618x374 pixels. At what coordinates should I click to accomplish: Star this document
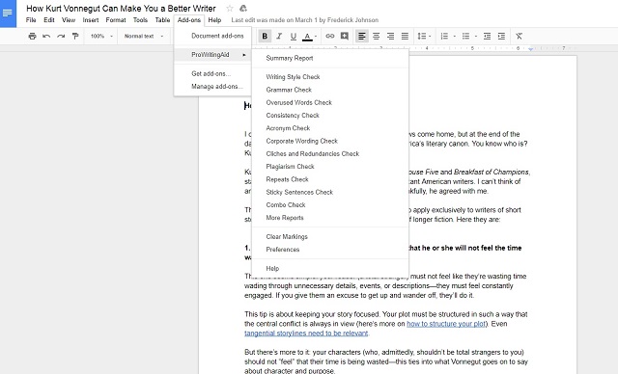tap(230, 9)
